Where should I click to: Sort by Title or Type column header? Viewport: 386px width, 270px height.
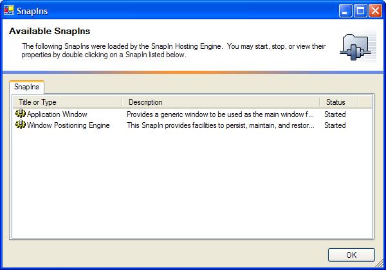click(x=67, y=102)
